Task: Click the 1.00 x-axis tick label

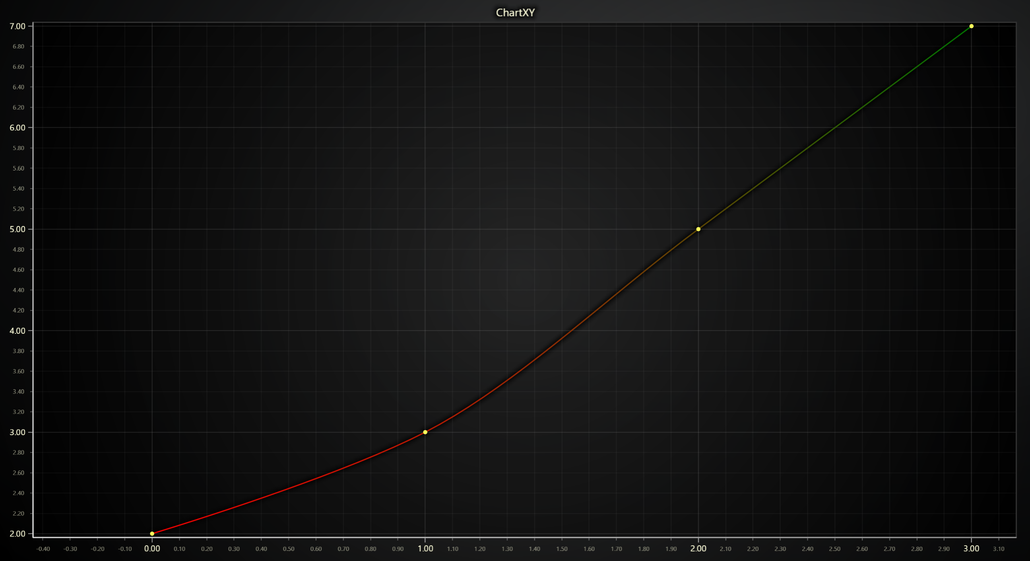Action: 425,548
